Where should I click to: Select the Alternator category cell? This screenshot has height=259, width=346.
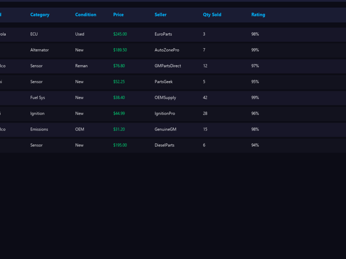[39, 50]
